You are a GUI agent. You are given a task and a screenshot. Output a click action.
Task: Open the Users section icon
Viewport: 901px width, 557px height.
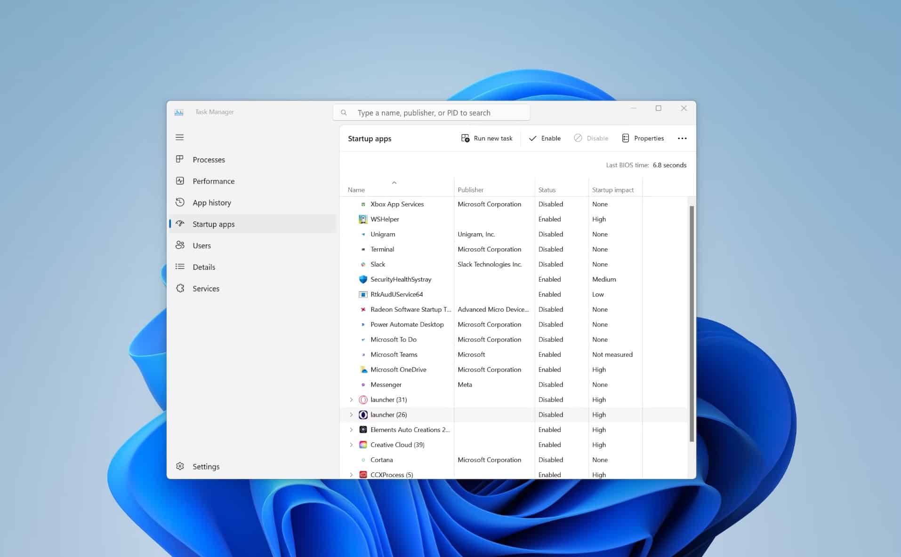180,245
